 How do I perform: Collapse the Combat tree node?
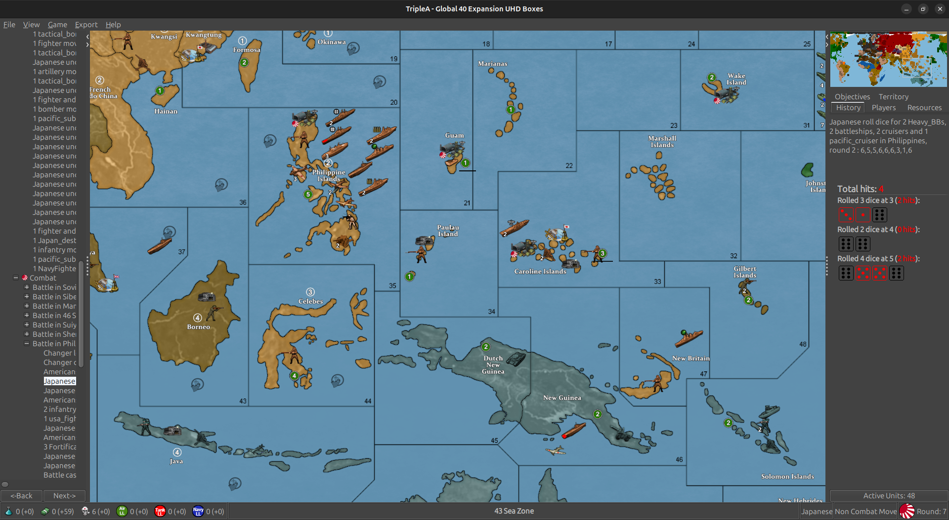[15, 278]
